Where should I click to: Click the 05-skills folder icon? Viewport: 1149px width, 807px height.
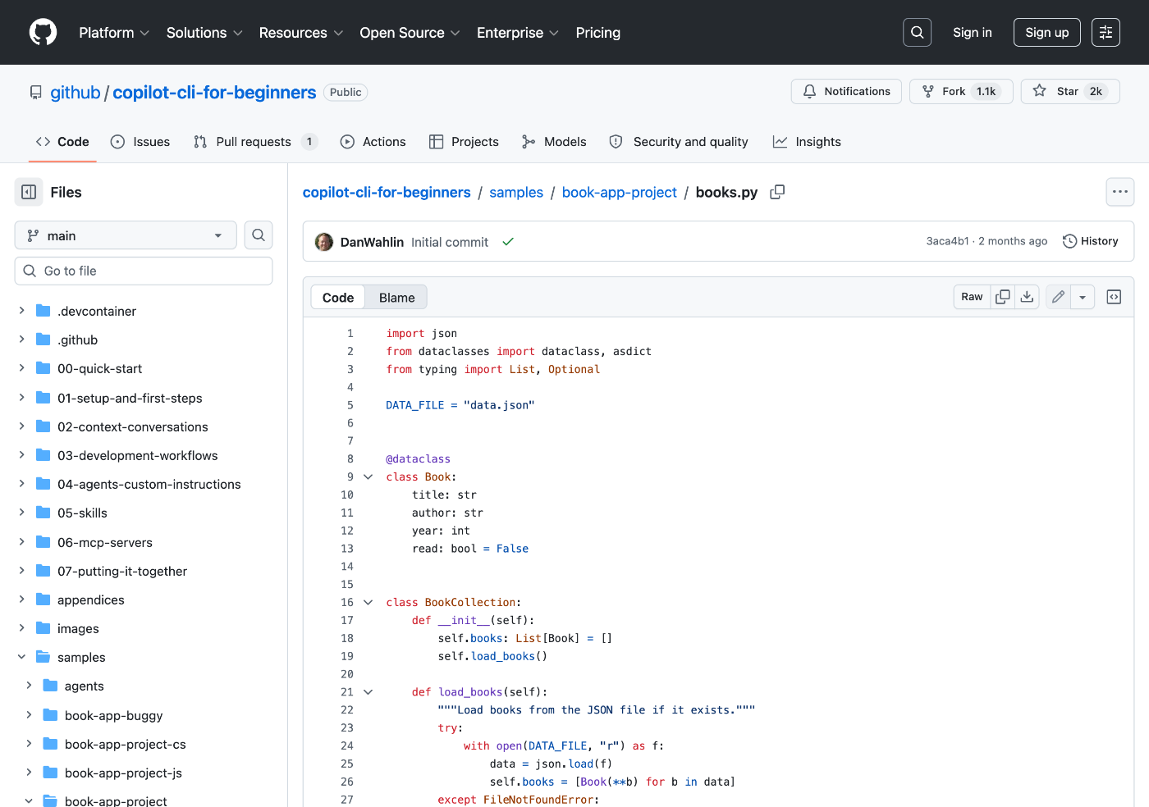pos(43,513)
